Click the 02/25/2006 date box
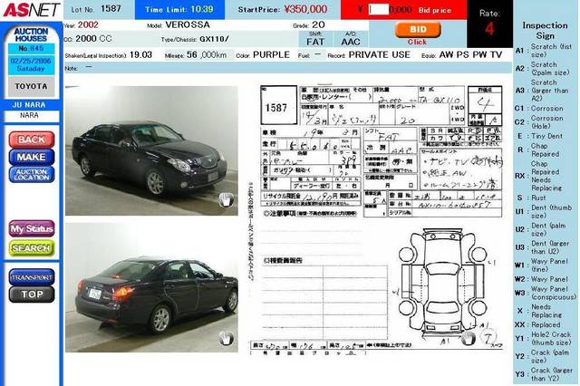This screenshot has width=580, height=386. (x=31, y=64)
